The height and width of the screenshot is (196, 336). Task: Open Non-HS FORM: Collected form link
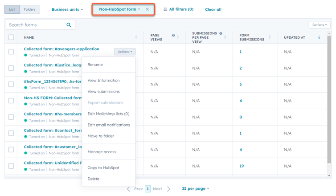53,98
